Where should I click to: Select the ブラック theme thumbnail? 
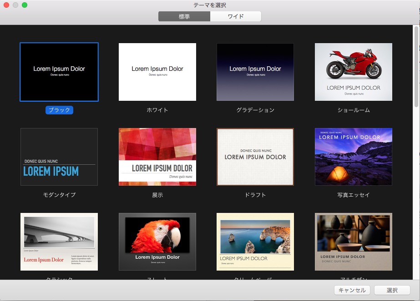pyautogui.click(x=59, y=72)
